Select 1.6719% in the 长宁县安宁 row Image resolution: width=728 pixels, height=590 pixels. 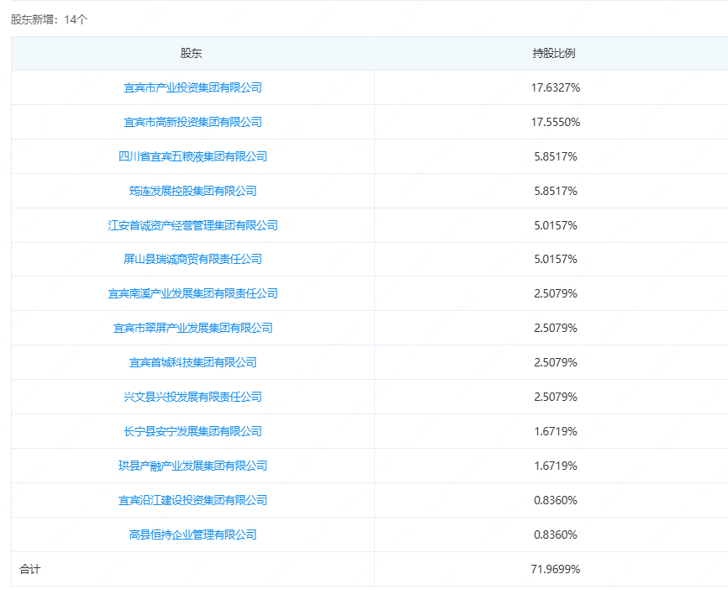tap(556, 431)
